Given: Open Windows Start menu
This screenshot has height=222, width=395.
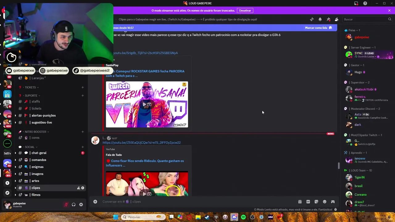Looking at the screenshot, I should [115, 217].
